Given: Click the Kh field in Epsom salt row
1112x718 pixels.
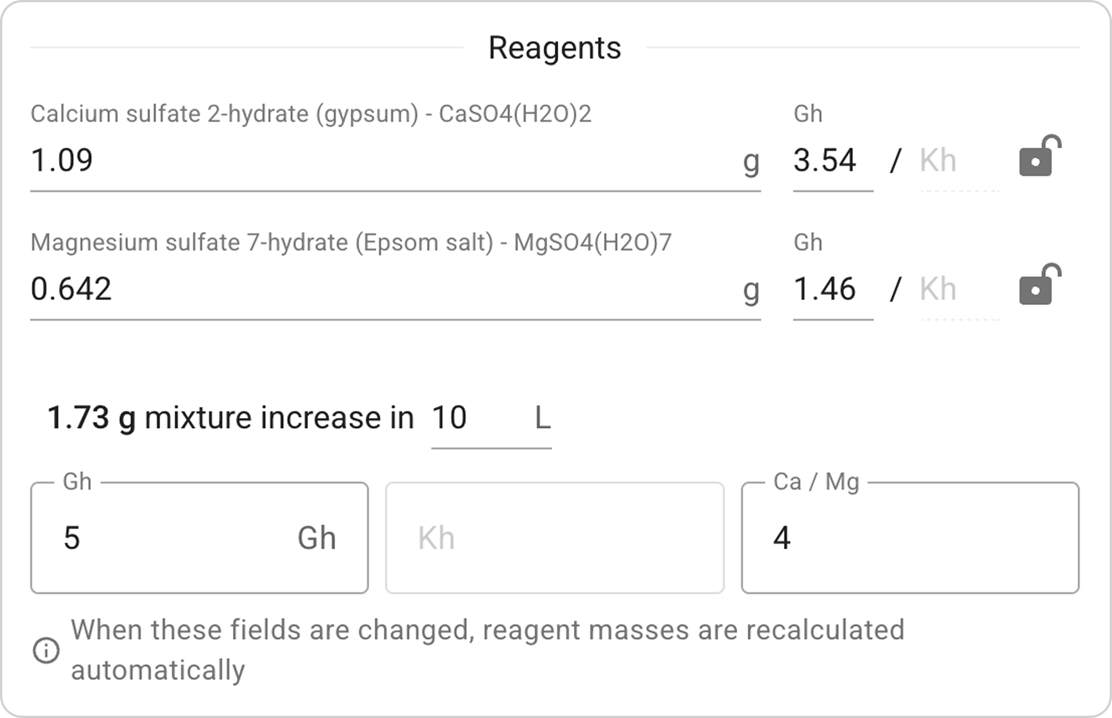Looking at the screenshot, I should (959, 289).
